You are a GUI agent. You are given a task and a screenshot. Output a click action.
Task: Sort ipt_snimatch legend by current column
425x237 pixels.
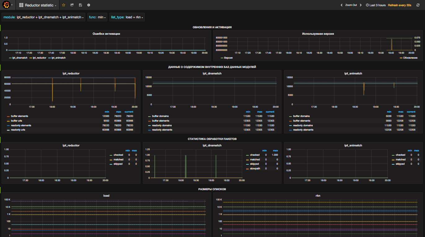tap(411, 112)
